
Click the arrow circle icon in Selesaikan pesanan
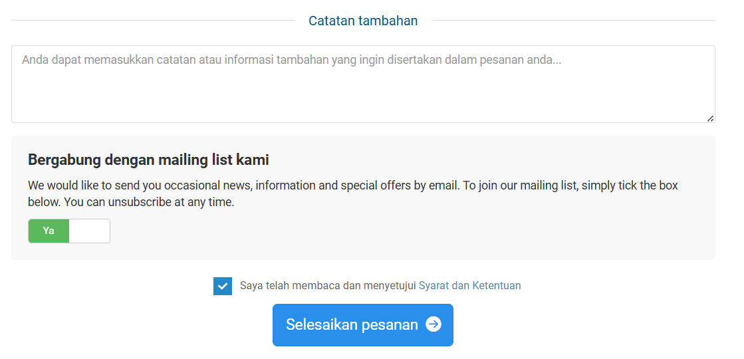click(434, 324)
